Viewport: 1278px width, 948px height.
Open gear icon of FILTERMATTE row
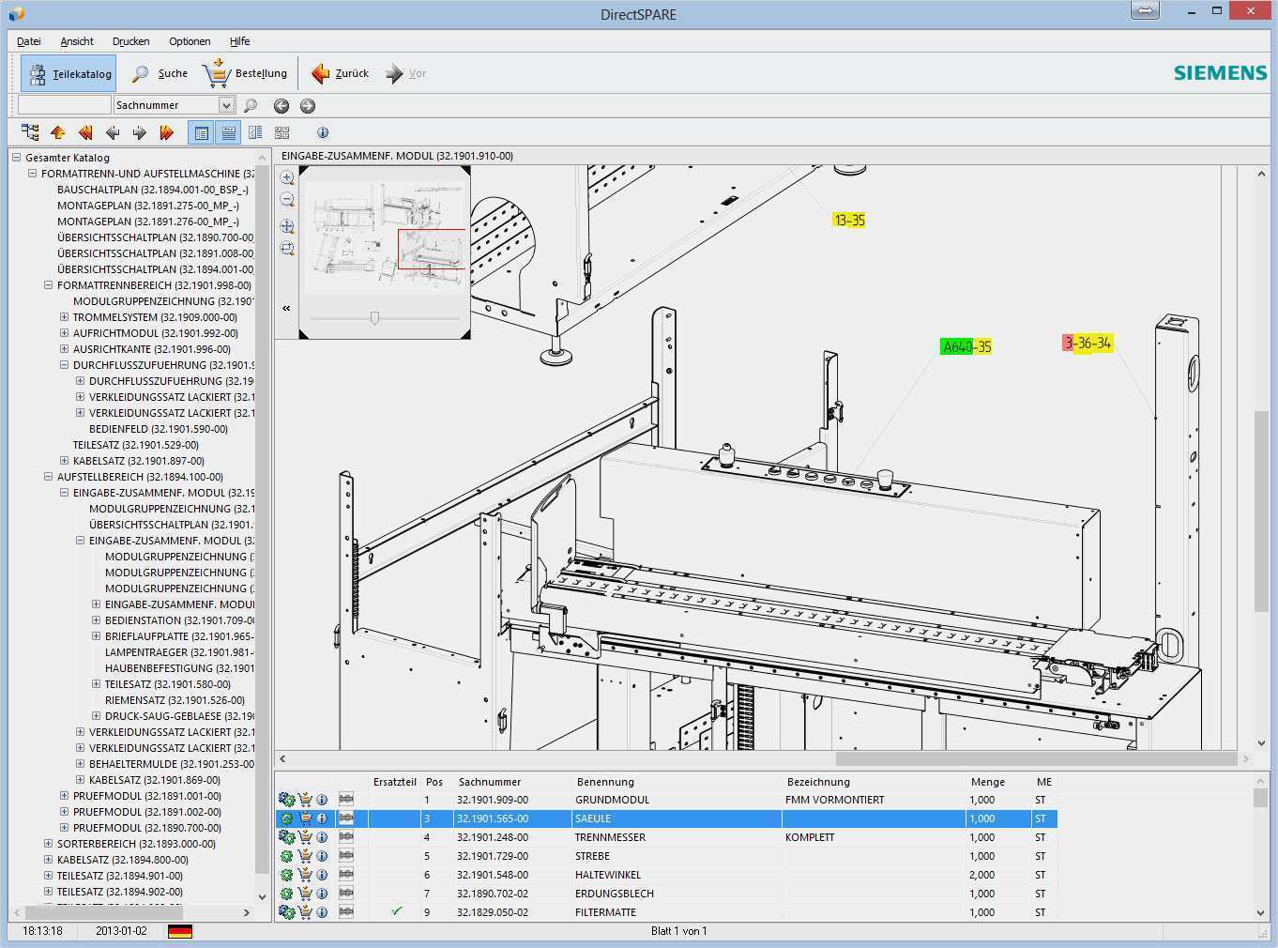point(287,912)
